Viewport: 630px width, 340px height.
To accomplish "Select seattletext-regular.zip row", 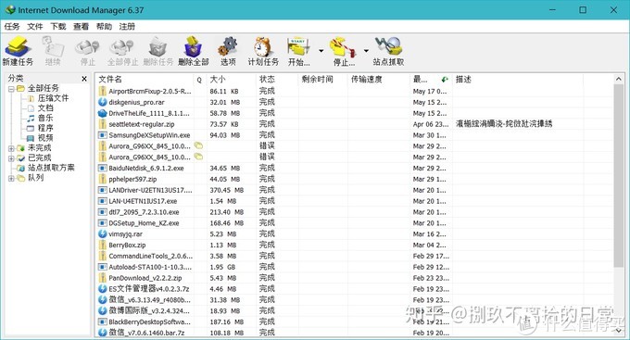I will click(355, 124).
